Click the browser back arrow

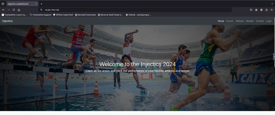tap(3, 10)
